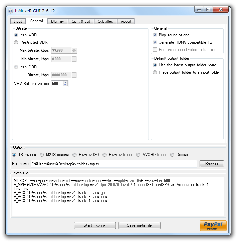Viewport: 238px width, 243px height.
Task: Close the tsMuxeR GUI window
Action: [x=221, y=10]
